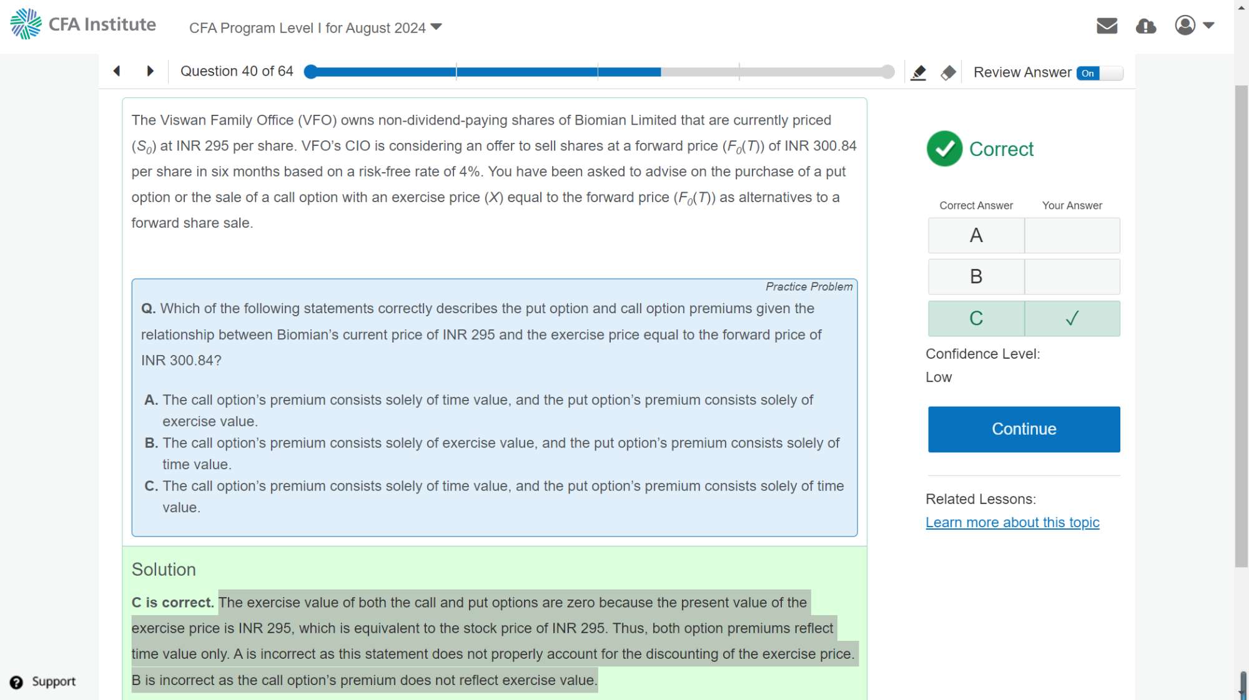1249x700 pixels.
Task: Expand the account menu caret
Action: 1208,26
